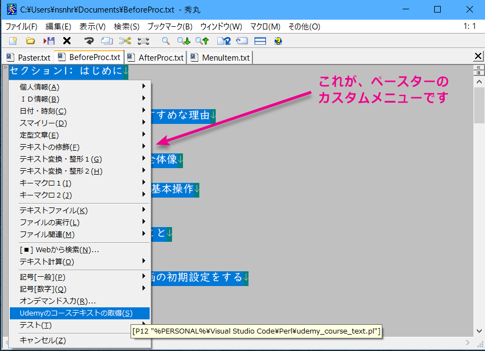The height and width of the screenshot is (351, 485).
Task: Close the tab bar with the X
Action: pos(478,56)
